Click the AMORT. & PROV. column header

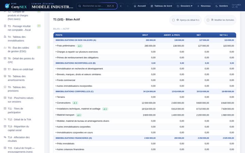(x=172, y=35)
